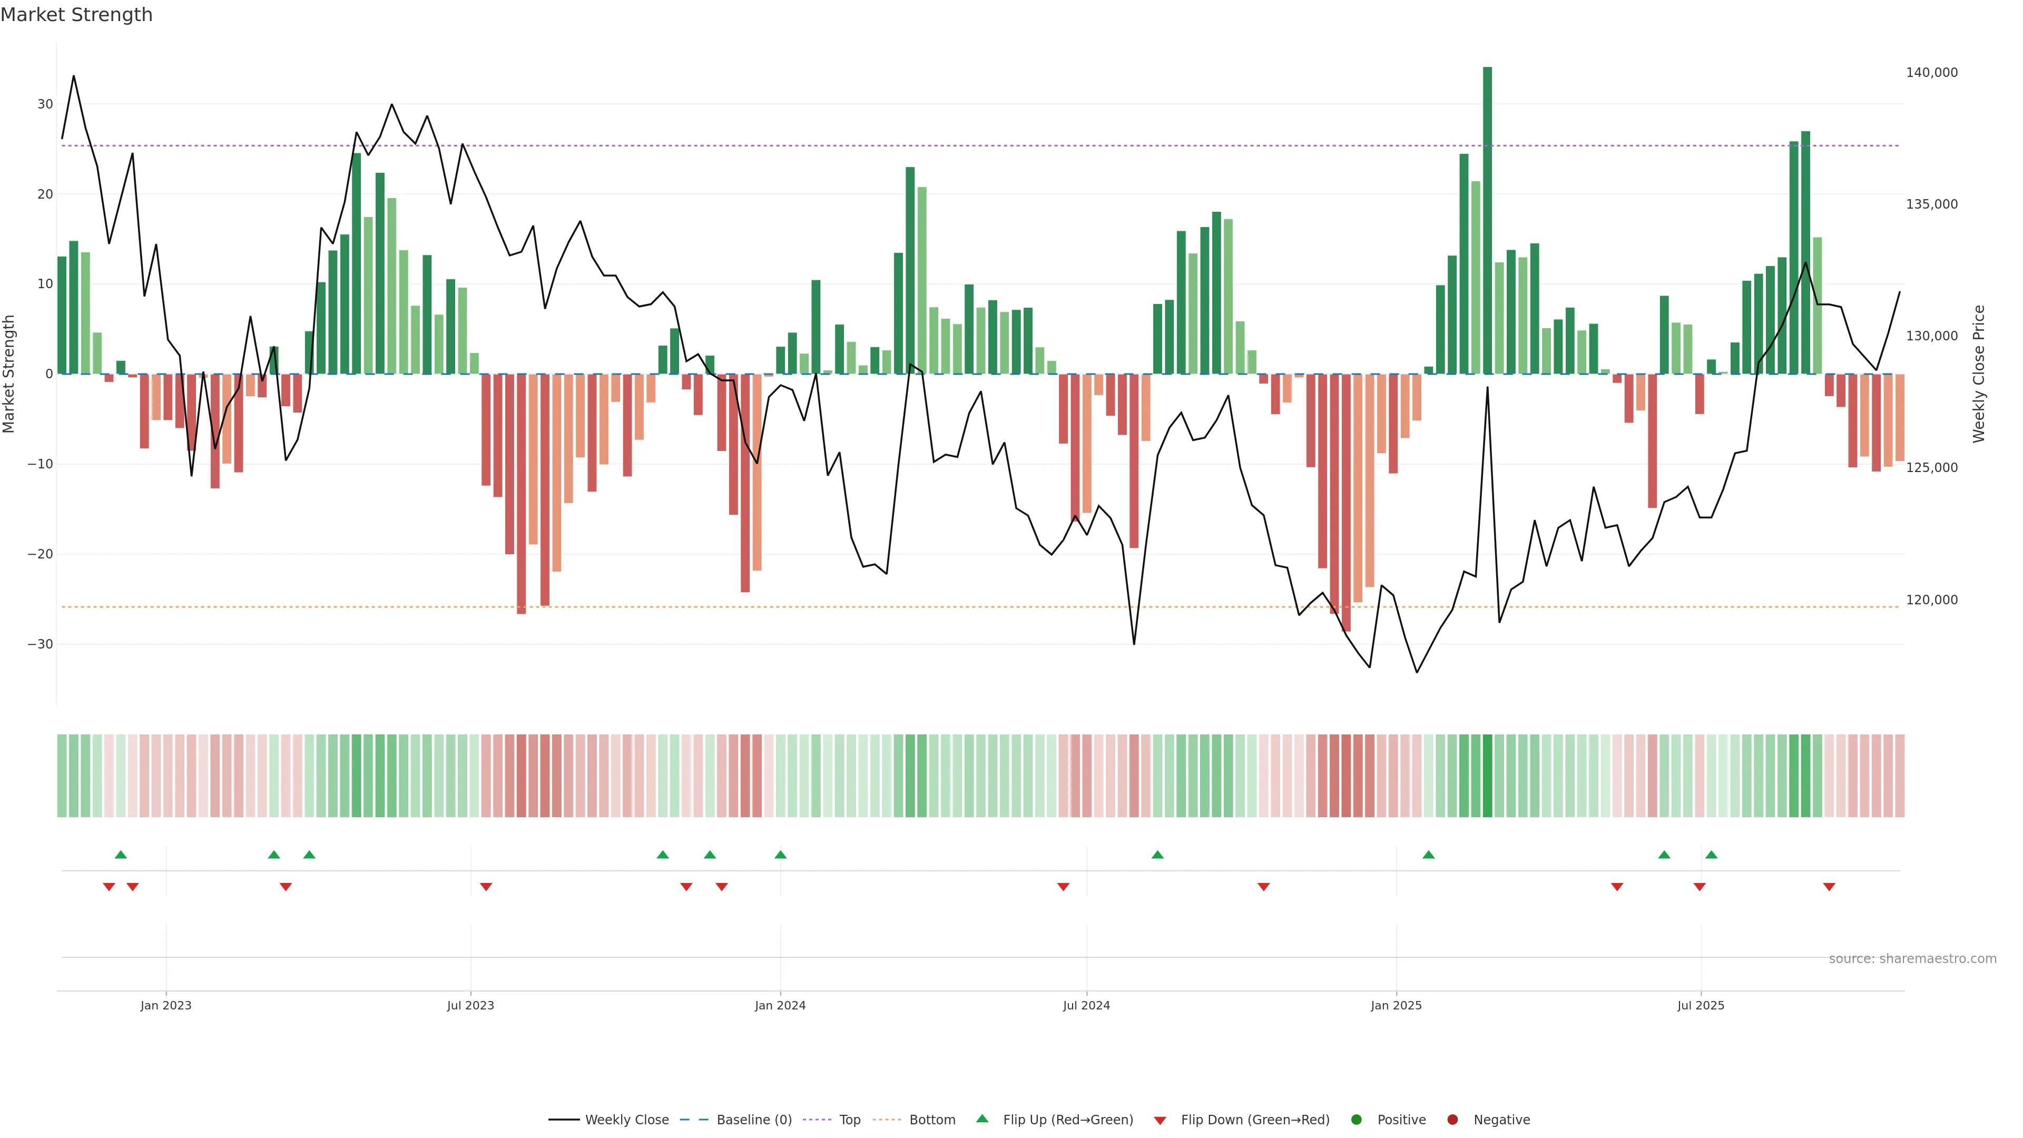Click the leftmost green flip-up triangle marker

[x=121, y=855]
